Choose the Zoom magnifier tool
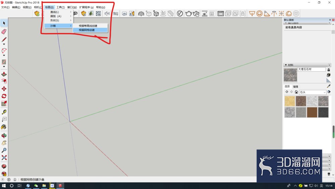Viewport: 335px width, 189px height. [4, 150]
